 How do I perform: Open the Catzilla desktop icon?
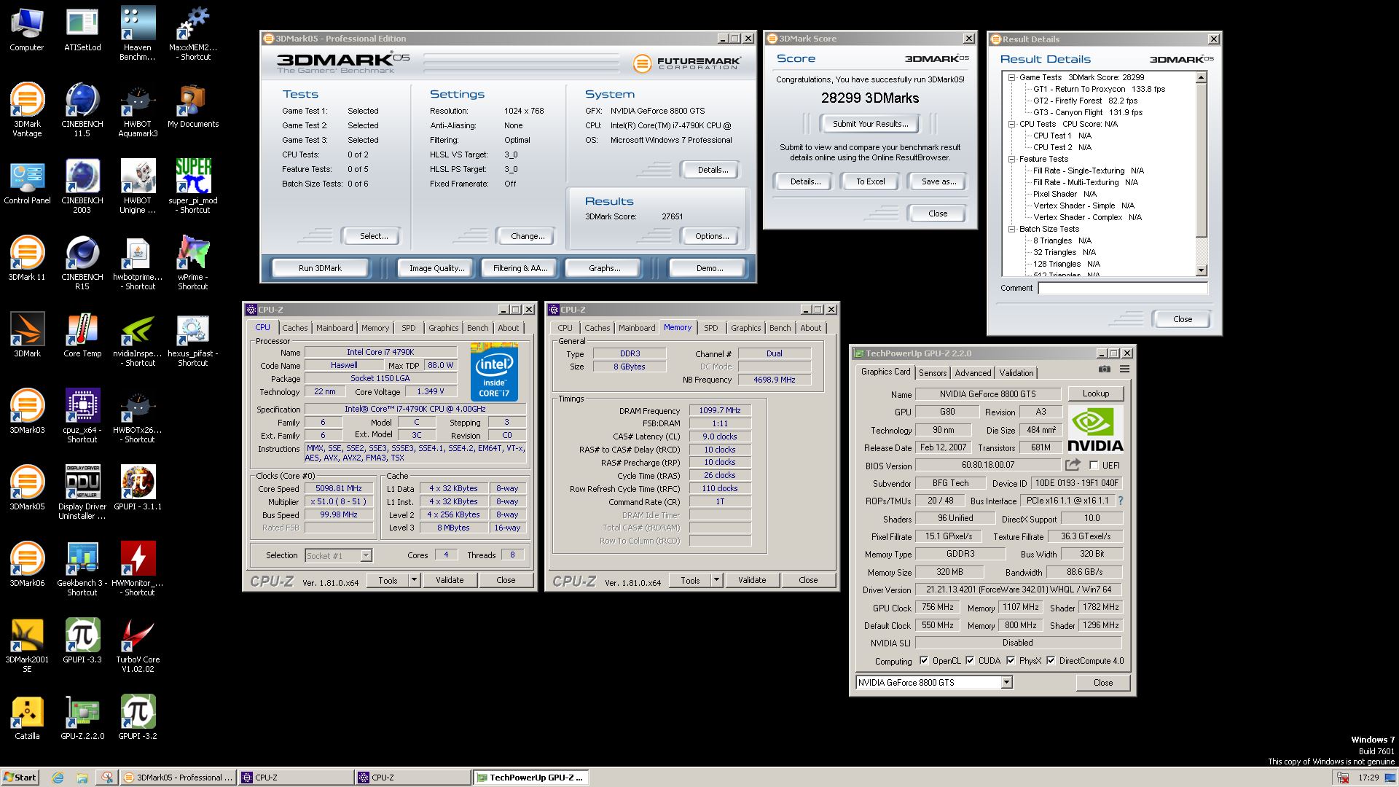[x=27, y=718]
